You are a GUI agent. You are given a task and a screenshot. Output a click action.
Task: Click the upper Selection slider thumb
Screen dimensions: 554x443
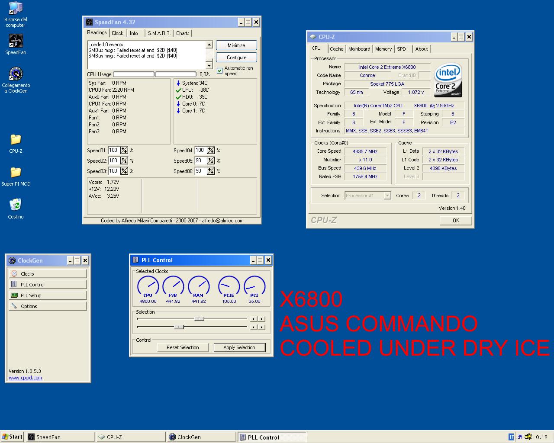(199, 319)
